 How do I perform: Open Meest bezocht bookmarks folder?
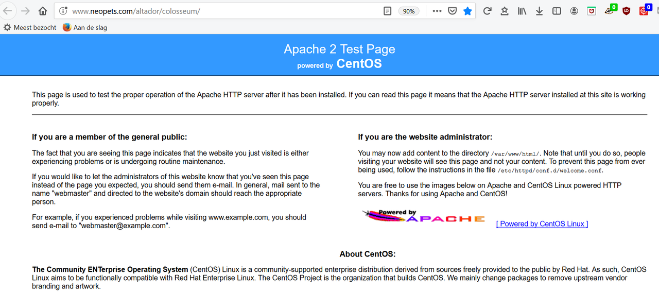click(x=30, y=27)
